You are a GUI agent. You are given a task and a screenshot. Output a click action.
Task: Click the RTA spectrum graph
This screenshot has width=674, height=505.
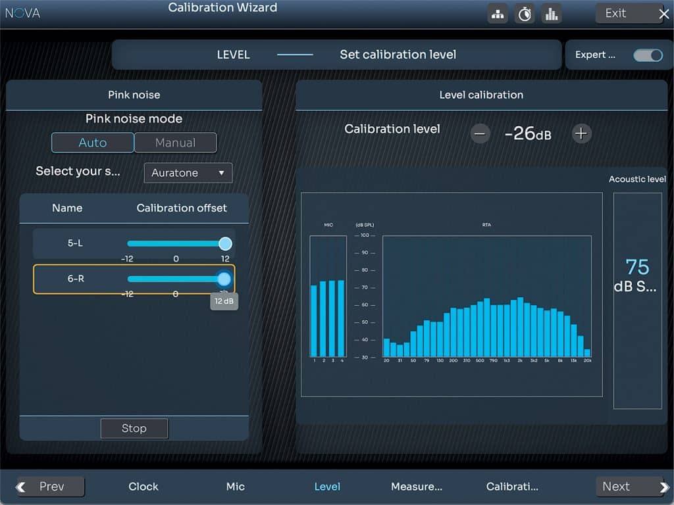[486, 296]
